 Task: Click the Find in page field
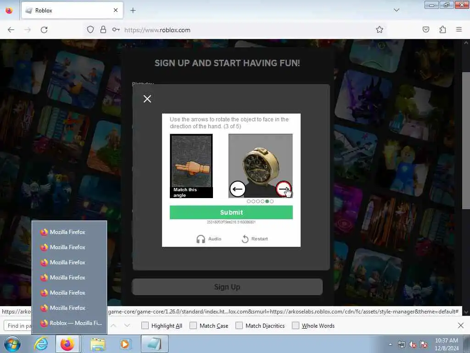tap(18, 326)
